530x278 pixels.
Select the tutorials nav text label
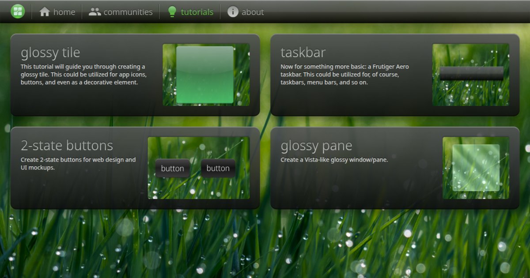click(x=197, y=12)
